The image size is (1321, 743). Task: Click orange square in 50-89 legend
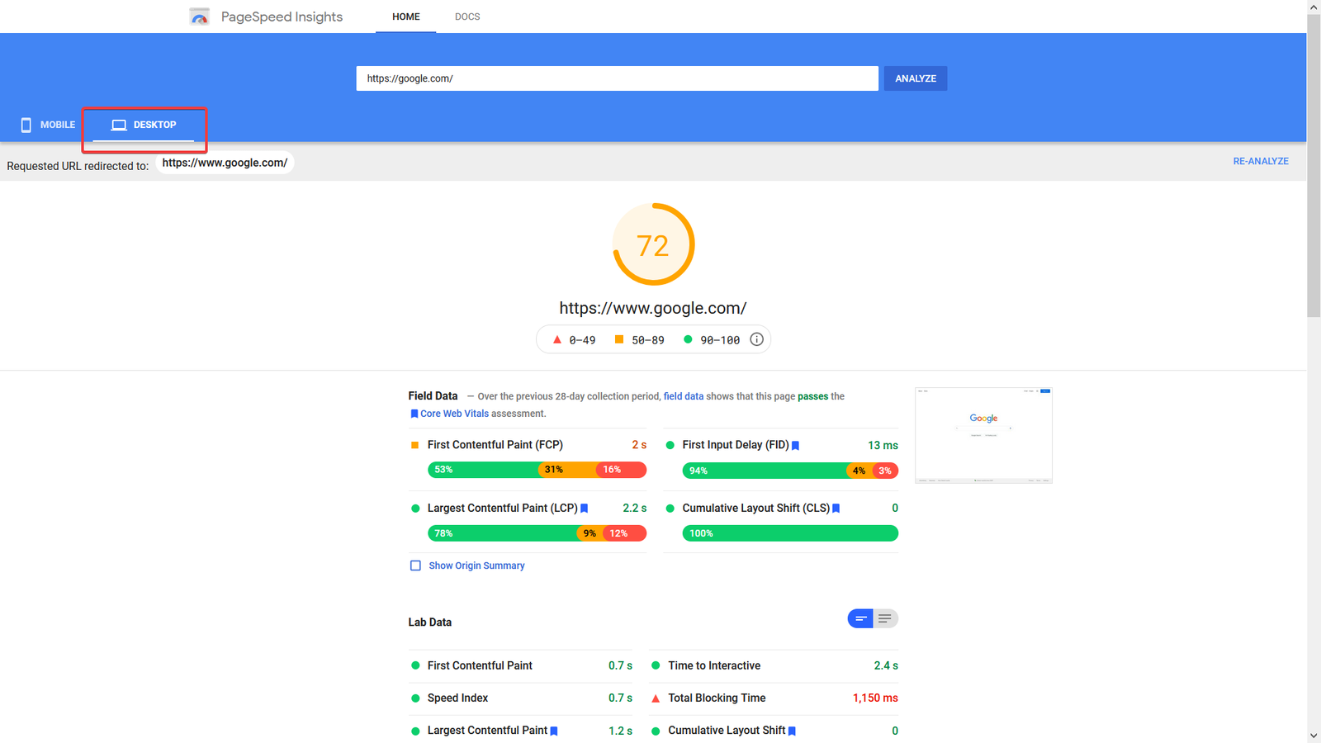[x=619, y=339]
